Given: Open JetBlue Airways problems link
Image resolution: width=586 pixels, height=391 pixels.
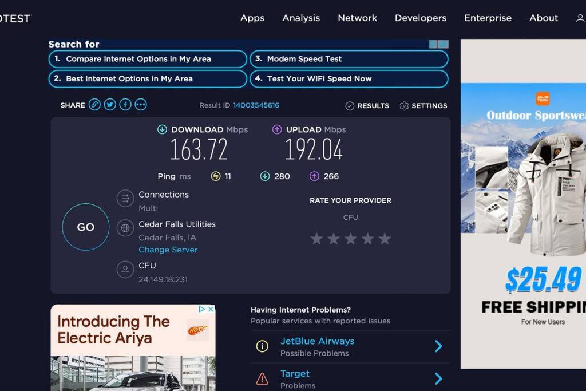Looking at the screenshot, I should click(317, 341).
